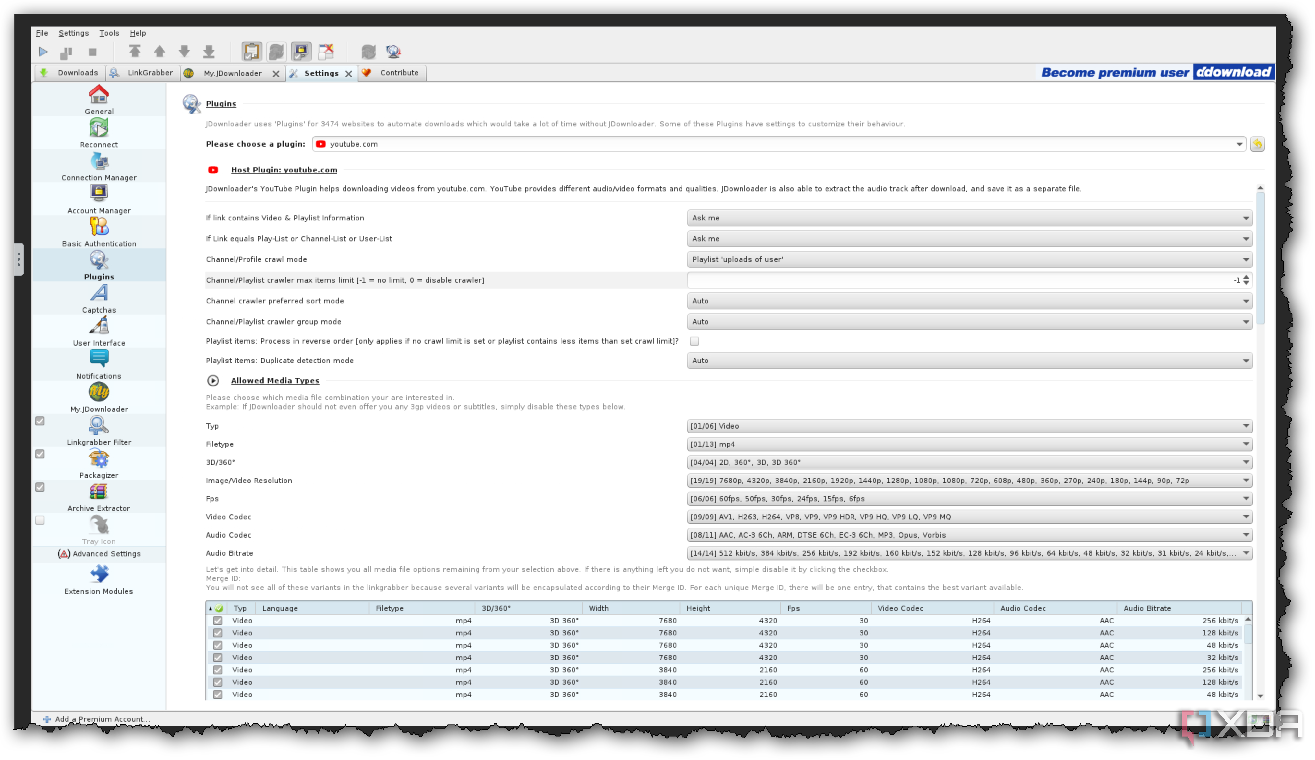Start downloads with the play icon
This screenshot has width=1315, height=760.
pos(43,52)
